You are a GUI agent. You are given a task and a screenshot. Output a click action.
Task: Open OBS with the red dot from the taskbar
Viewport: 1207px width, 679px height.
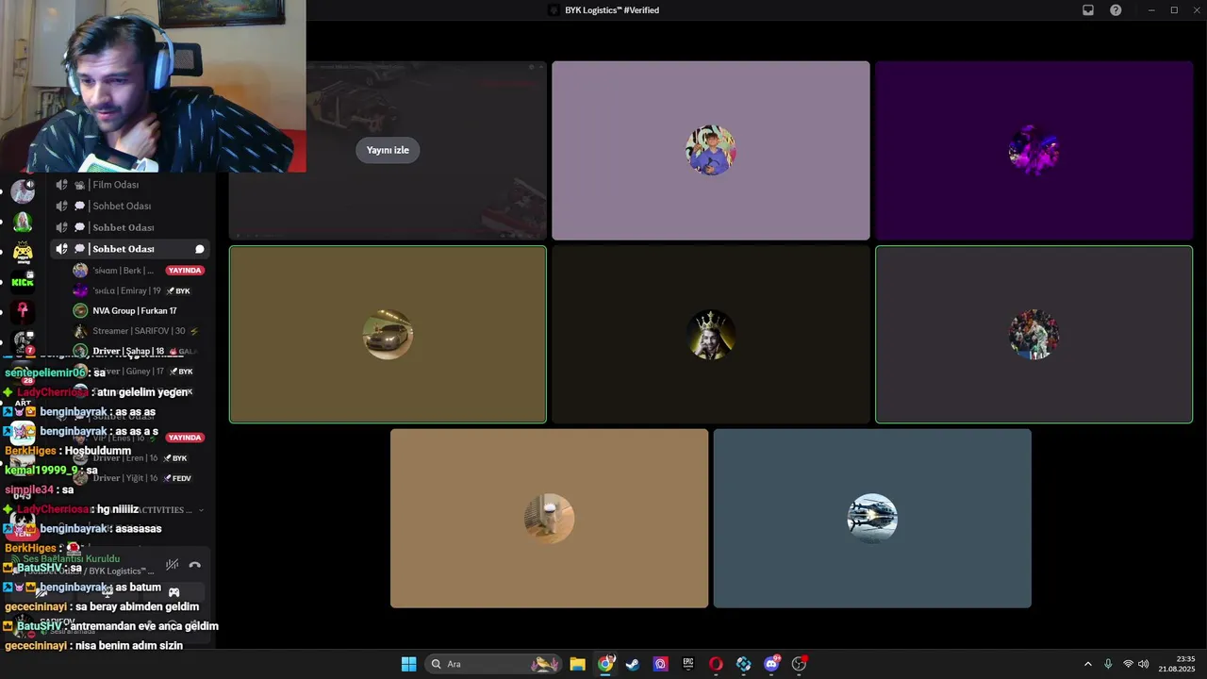[x=800, y=664]
